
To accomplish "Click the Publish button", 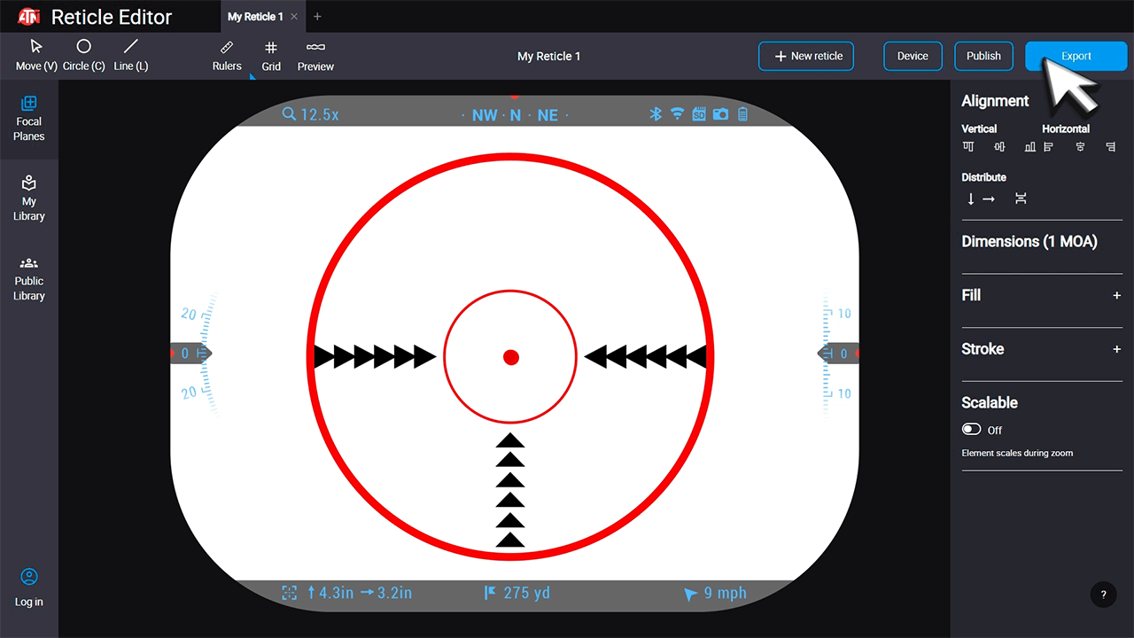I will point(983,56).
